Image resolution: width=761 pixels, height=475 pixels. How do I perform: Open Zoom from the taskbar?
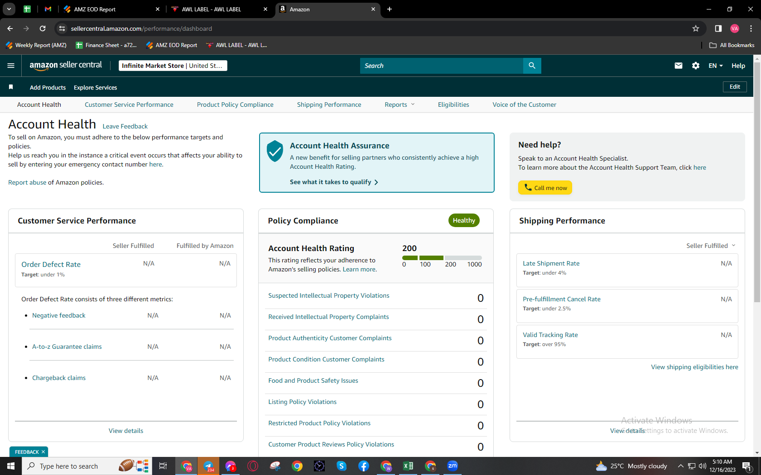pyautogui.click(x=453, y=466)
